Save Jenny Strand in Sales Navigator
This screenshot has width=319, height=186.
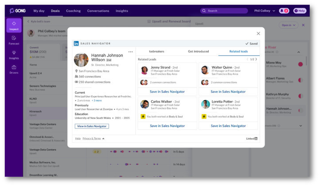[167, 92]
